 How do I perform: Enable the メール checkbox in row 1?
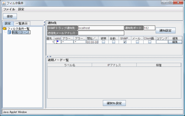(137, 42)
